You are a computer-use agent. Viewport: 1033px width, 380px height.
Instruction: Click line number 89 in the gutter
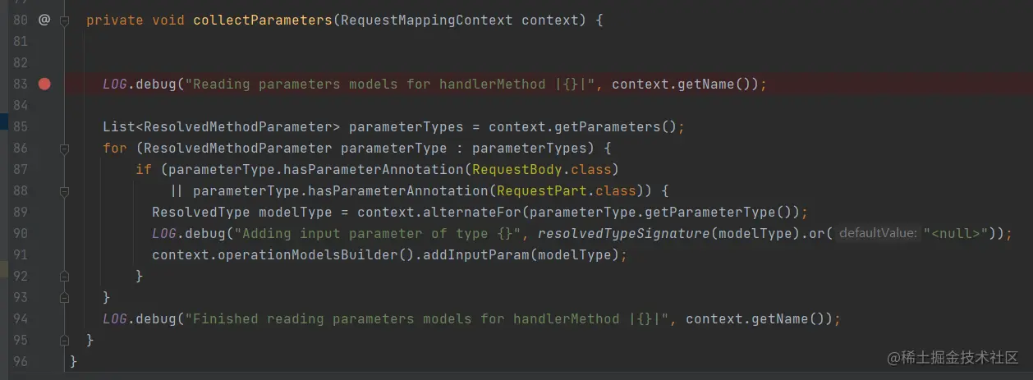[21, 212]
